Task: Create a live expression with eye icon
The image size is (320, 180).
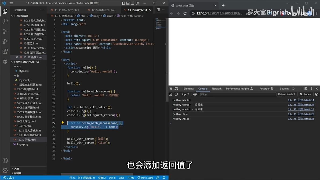Action: point(195,94)
